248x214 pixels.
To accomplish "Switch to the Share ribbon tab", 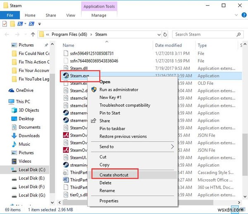I will pos(51,15).
